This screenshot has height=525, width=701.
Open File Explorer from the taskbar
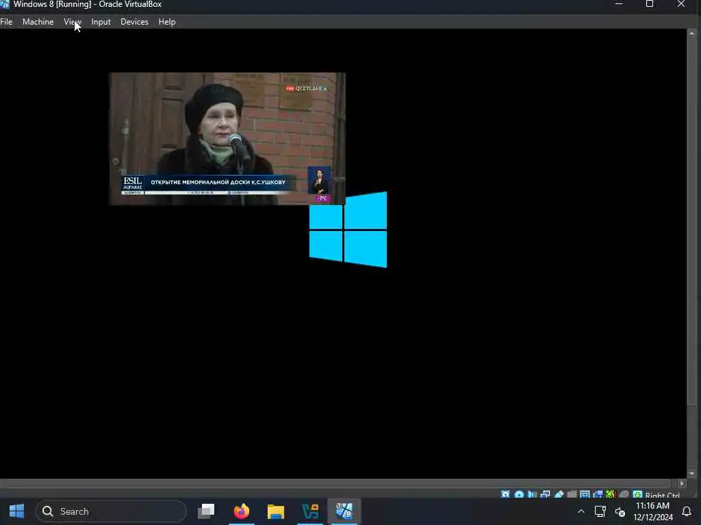[276, 511]
